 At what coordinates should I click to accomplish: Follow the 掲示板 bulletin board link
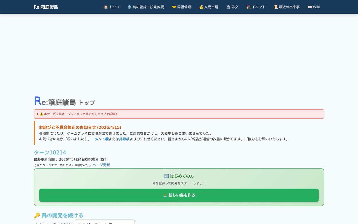(124, 139)
